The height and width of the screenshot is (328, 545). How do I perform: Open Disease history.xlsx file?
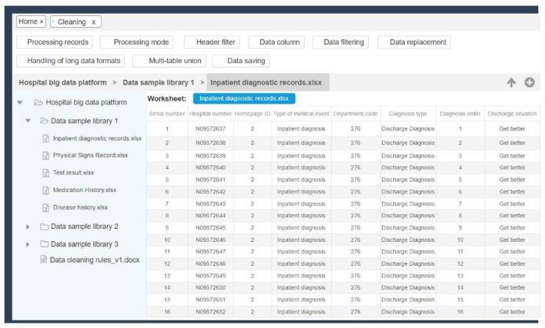click(80, 207)
